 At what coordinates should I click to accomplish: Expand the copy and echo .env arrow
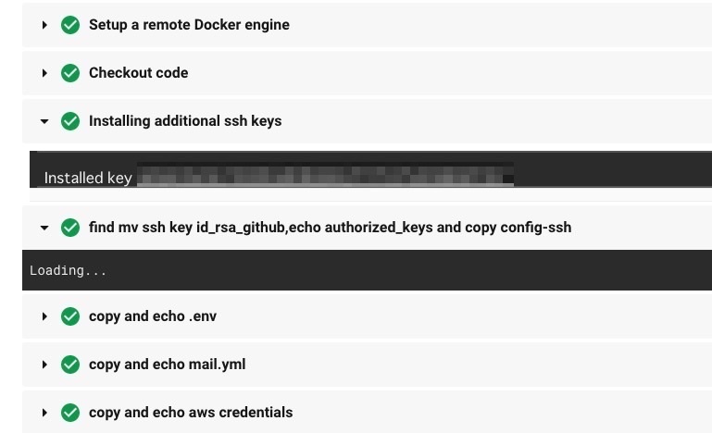click(44, 316)
